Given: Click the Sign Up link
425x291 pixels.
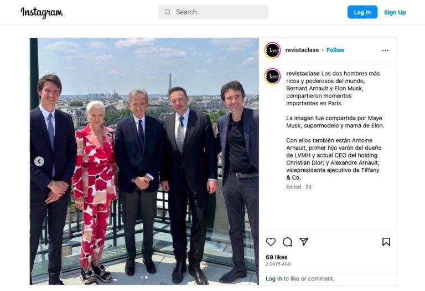Looking at the screenshot, I should click(395, 13).
